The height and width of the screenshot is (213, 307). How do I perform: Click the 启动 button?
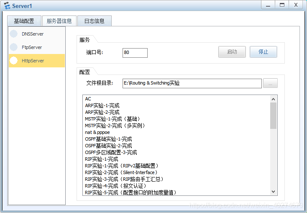point(232,52)
